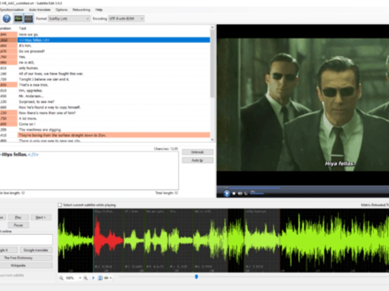This screenshot has height=291, width=389.
Task: Play the video in the player
Action: coord(226,193)
